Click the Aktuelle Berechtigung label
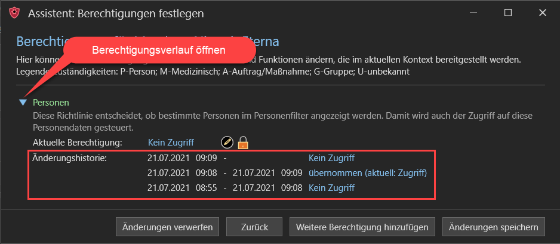Image resolution: width=560 pixels, height=244 pixels. click(x=78, y=143)
